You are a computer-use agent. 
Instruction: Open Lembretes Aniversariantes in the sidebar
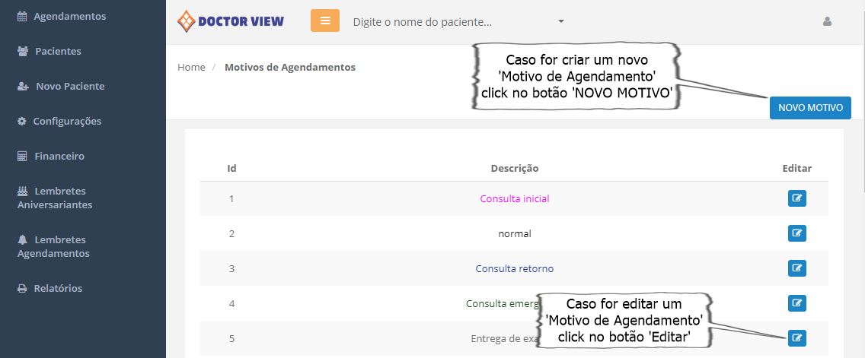click(54, 198)
